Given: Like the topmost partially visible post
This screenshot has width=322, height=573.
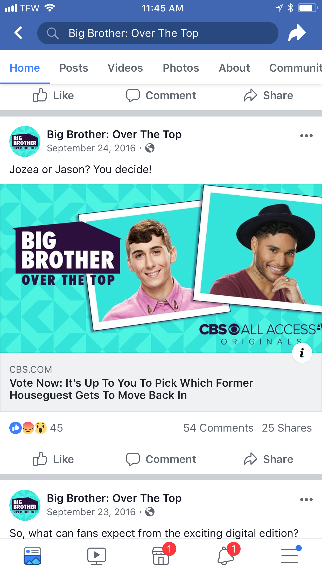Looking at the screenshot, I should point(54,95).
